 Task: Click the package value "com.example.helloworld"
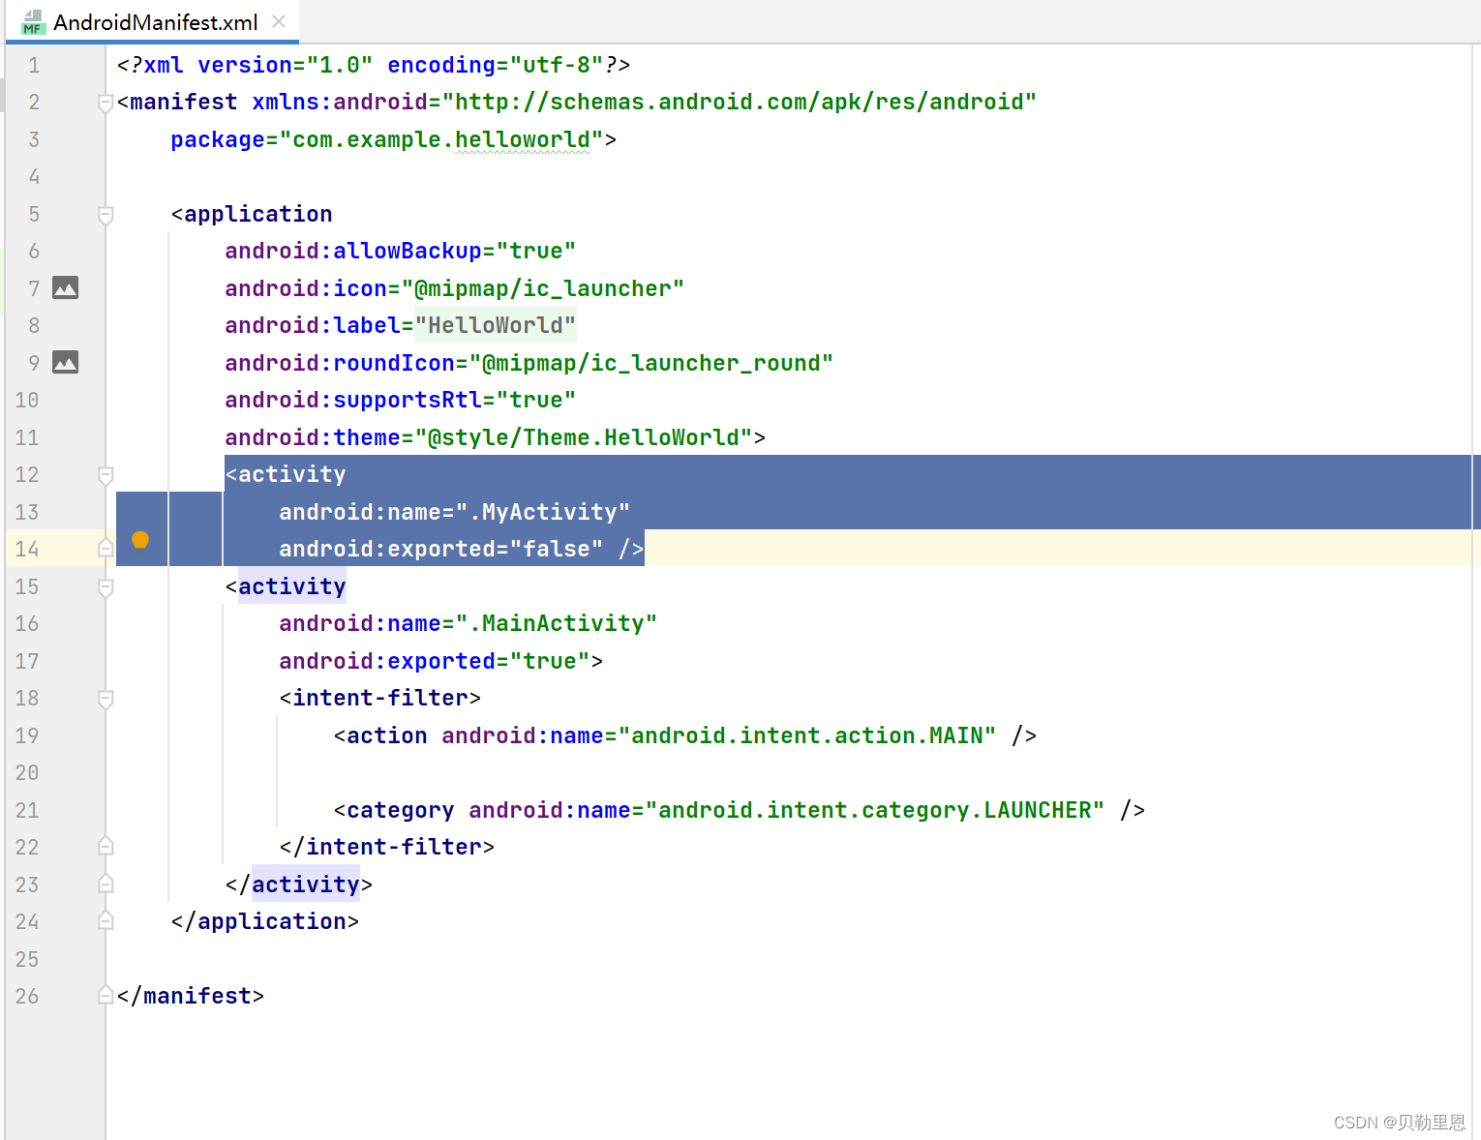click(441, 139)
